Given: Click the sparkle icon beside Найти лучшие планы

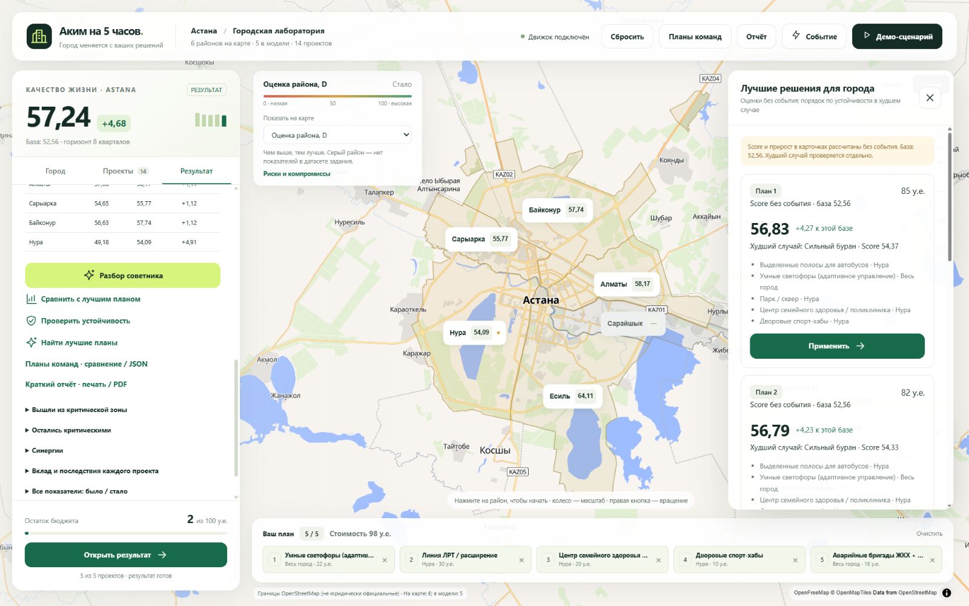Looking at the screenshot, I should [31, 342].
